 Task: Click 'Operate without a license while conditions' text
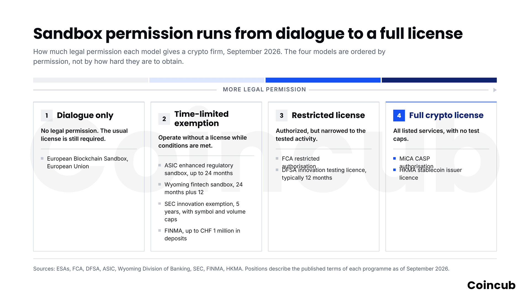202,142
